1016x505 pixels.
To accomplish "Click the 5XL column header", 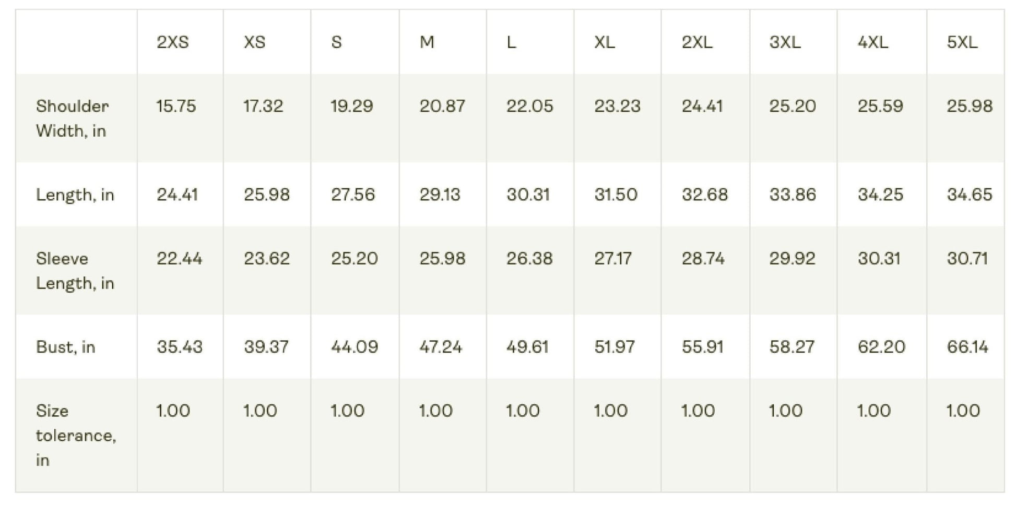I will [x=962, y=42].
